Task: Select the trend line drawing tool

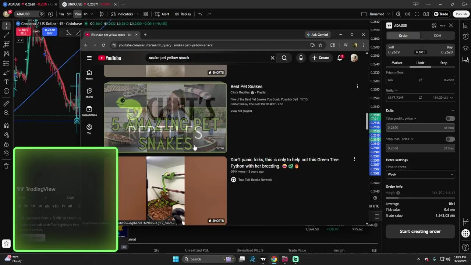Action: [x=6, y=35]
